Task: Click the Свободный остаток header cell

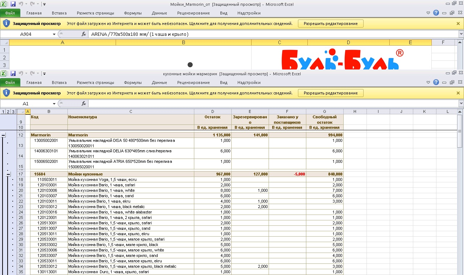Action: (325, 120)
